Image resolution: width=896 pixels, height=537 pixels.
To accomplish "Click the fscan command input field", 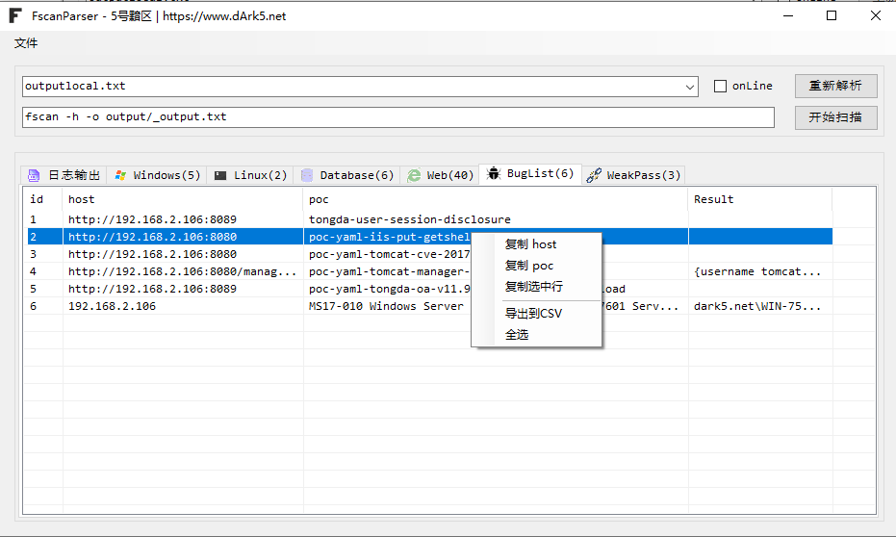I will click(x=397, y=117).
